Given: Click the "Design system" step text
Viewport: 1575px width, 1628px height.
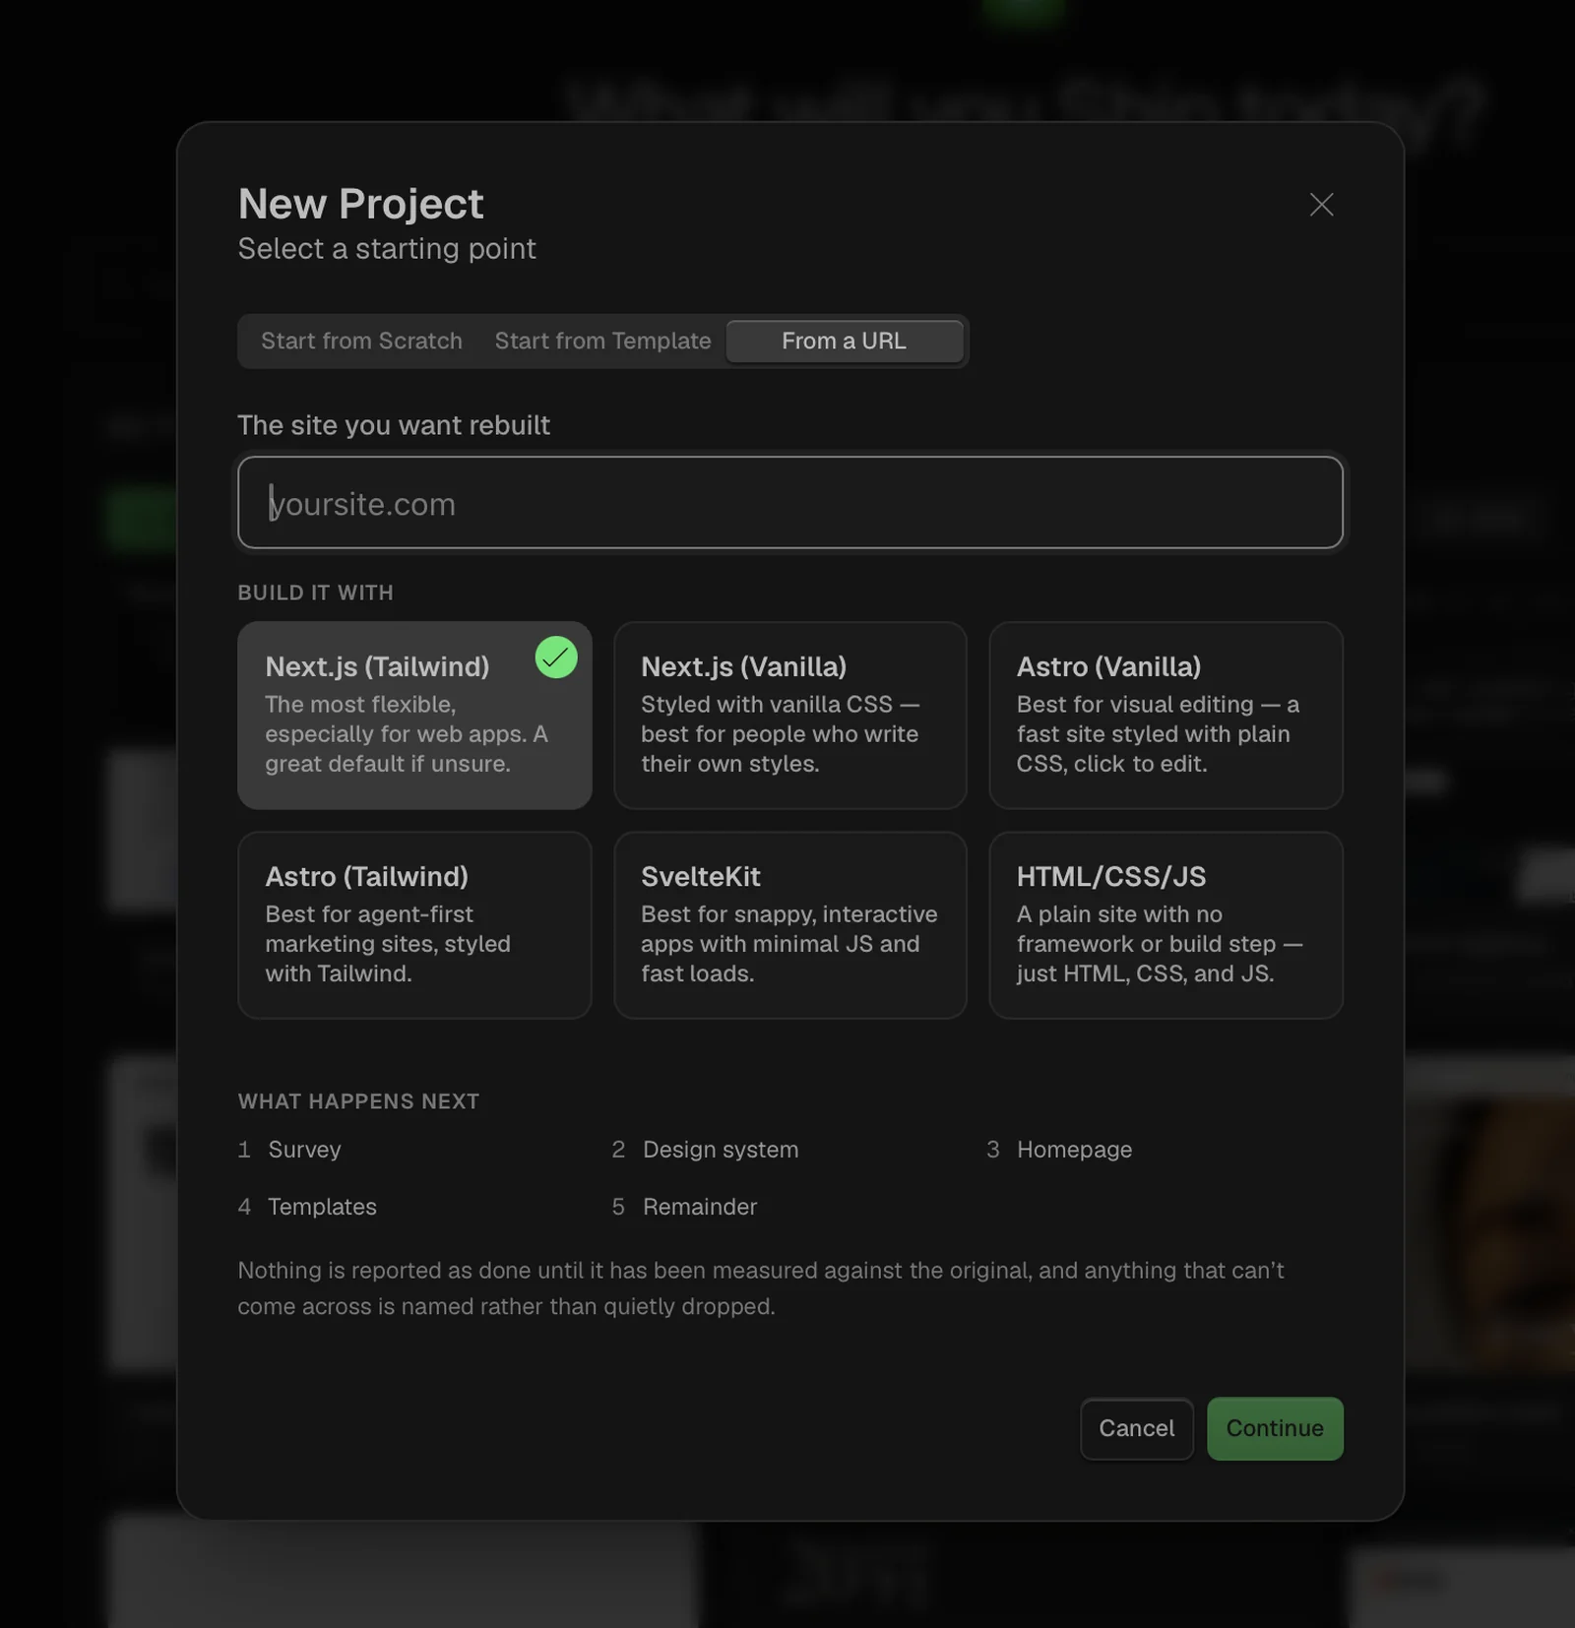Looking at the screenshot, I should (x=721, y=1150).
